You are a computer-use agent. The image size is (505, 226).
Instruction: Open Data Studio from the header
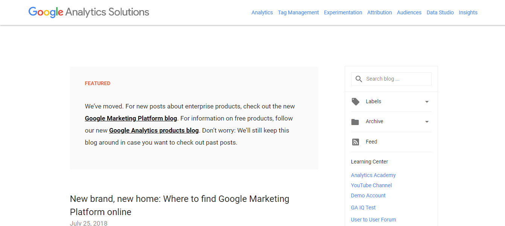[440, 12]
